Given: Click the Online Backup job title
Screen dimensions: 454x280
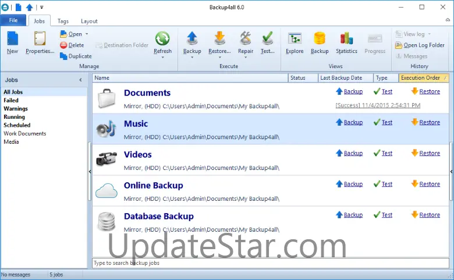Looking at the screenshot, I should click(154, 186).
